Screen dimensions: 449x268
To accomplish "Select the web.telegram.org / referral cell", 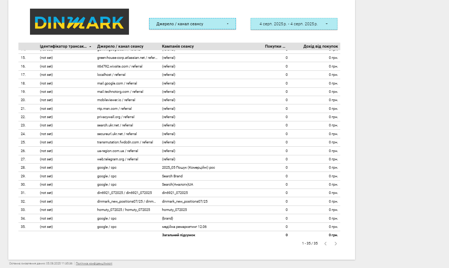I will tap(118, 159).
